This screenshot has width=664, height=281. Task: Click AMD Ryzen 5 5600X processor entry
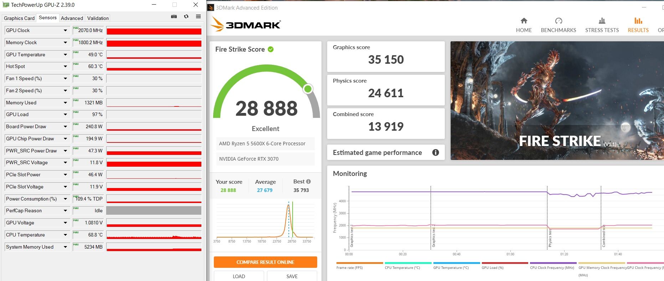coord(265,144)
